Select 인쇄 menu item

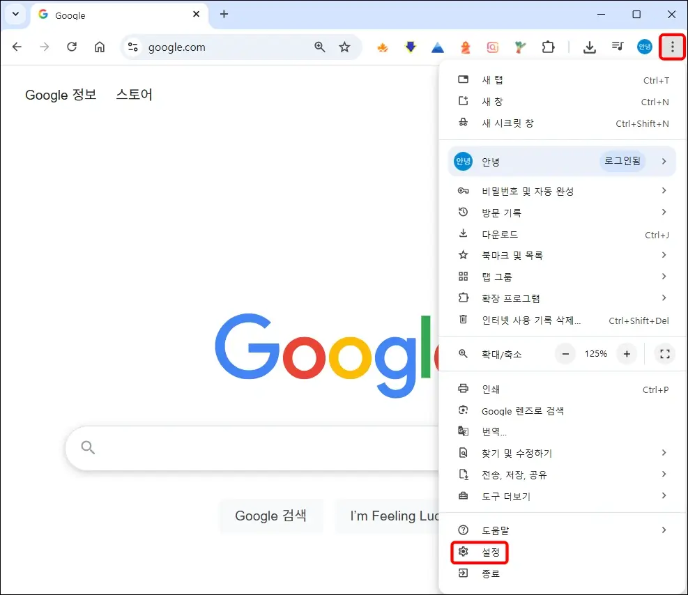(x=563, y=389)
